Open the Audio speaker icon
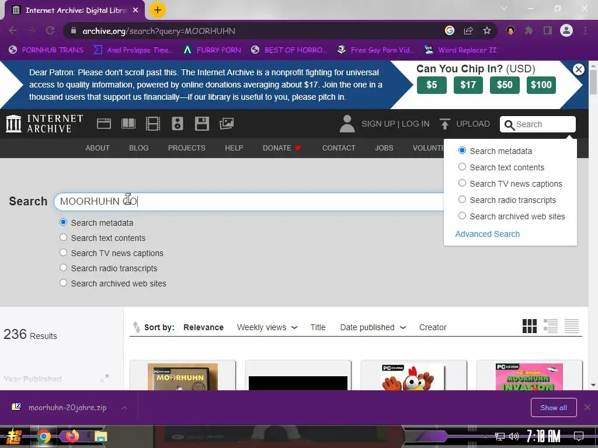The width and height of the screenshot is (598, 448). coord(178,124)
